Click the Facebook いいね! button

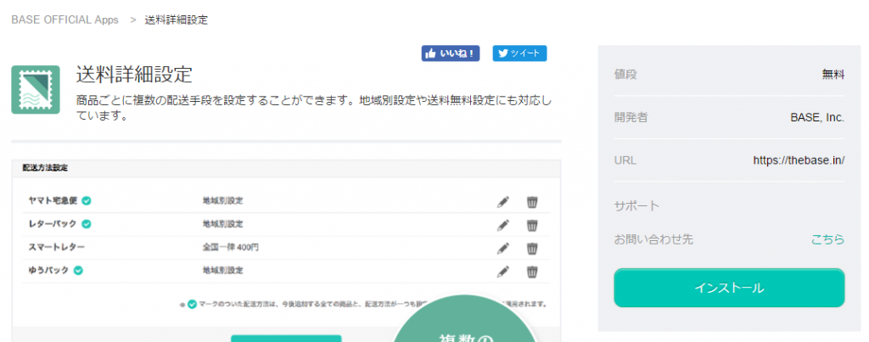coord(451,53)
